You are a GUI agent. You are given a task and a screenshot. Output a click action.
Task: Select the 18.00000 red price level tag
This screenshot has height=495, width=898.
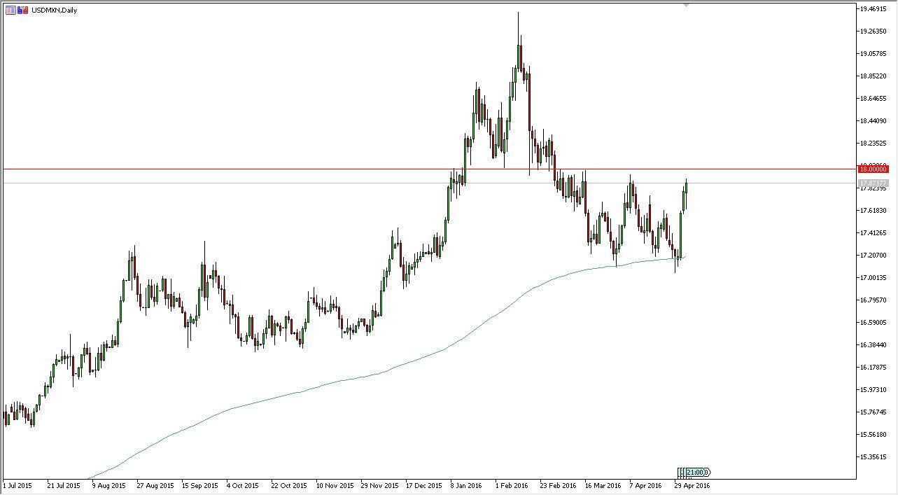click(873, 169)
